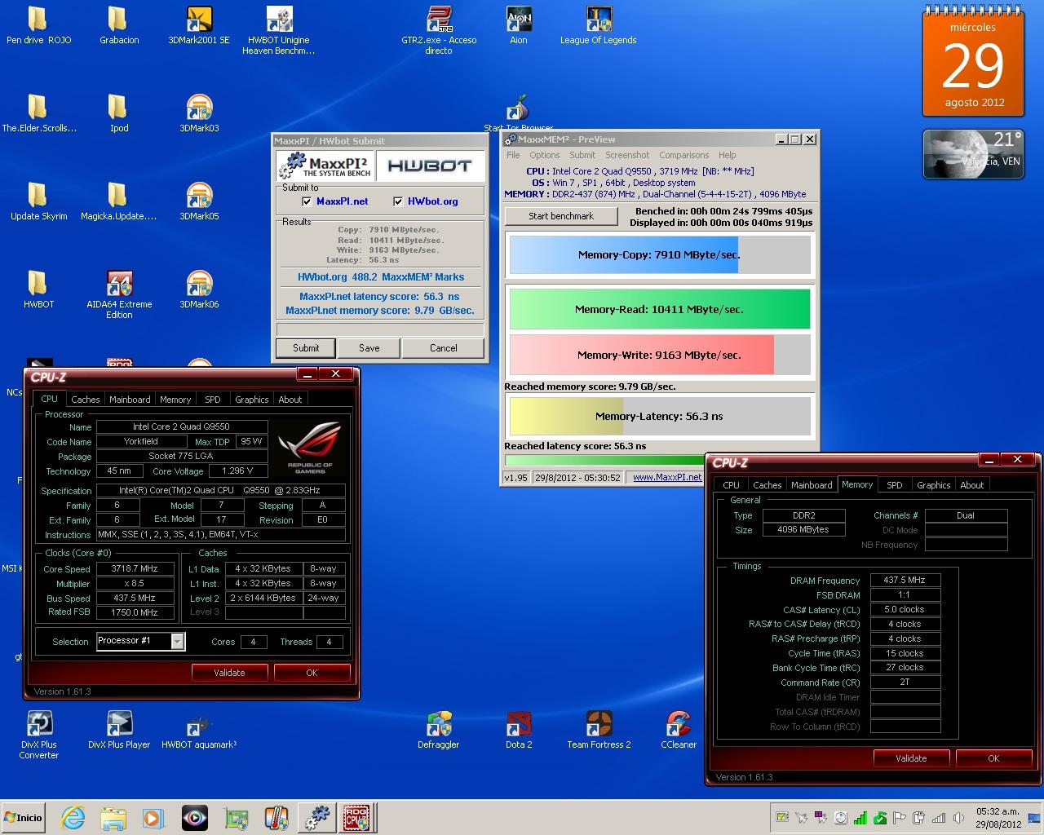
Task: Click the Memory-Latency result bar
Action: pos(660,416)
